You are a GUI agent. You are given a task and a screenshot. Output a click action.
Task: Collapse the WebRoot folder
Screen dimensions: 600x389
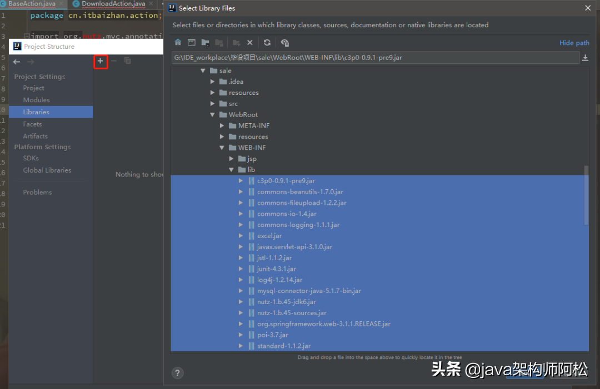click(x=212, y=115)
